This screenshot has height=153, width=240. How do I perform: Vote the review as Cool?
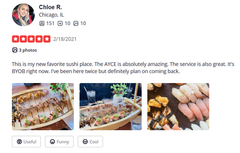[90, 142]
